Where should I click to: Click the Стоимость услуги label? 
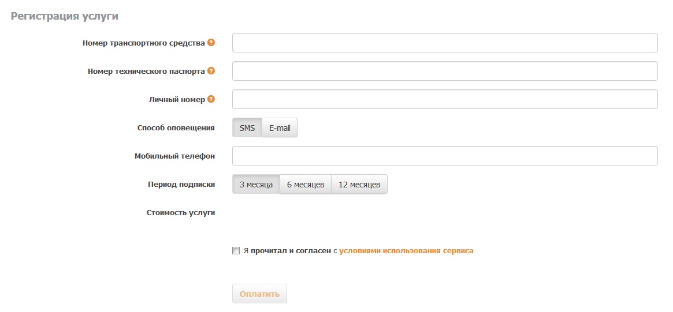coord(181,213)
